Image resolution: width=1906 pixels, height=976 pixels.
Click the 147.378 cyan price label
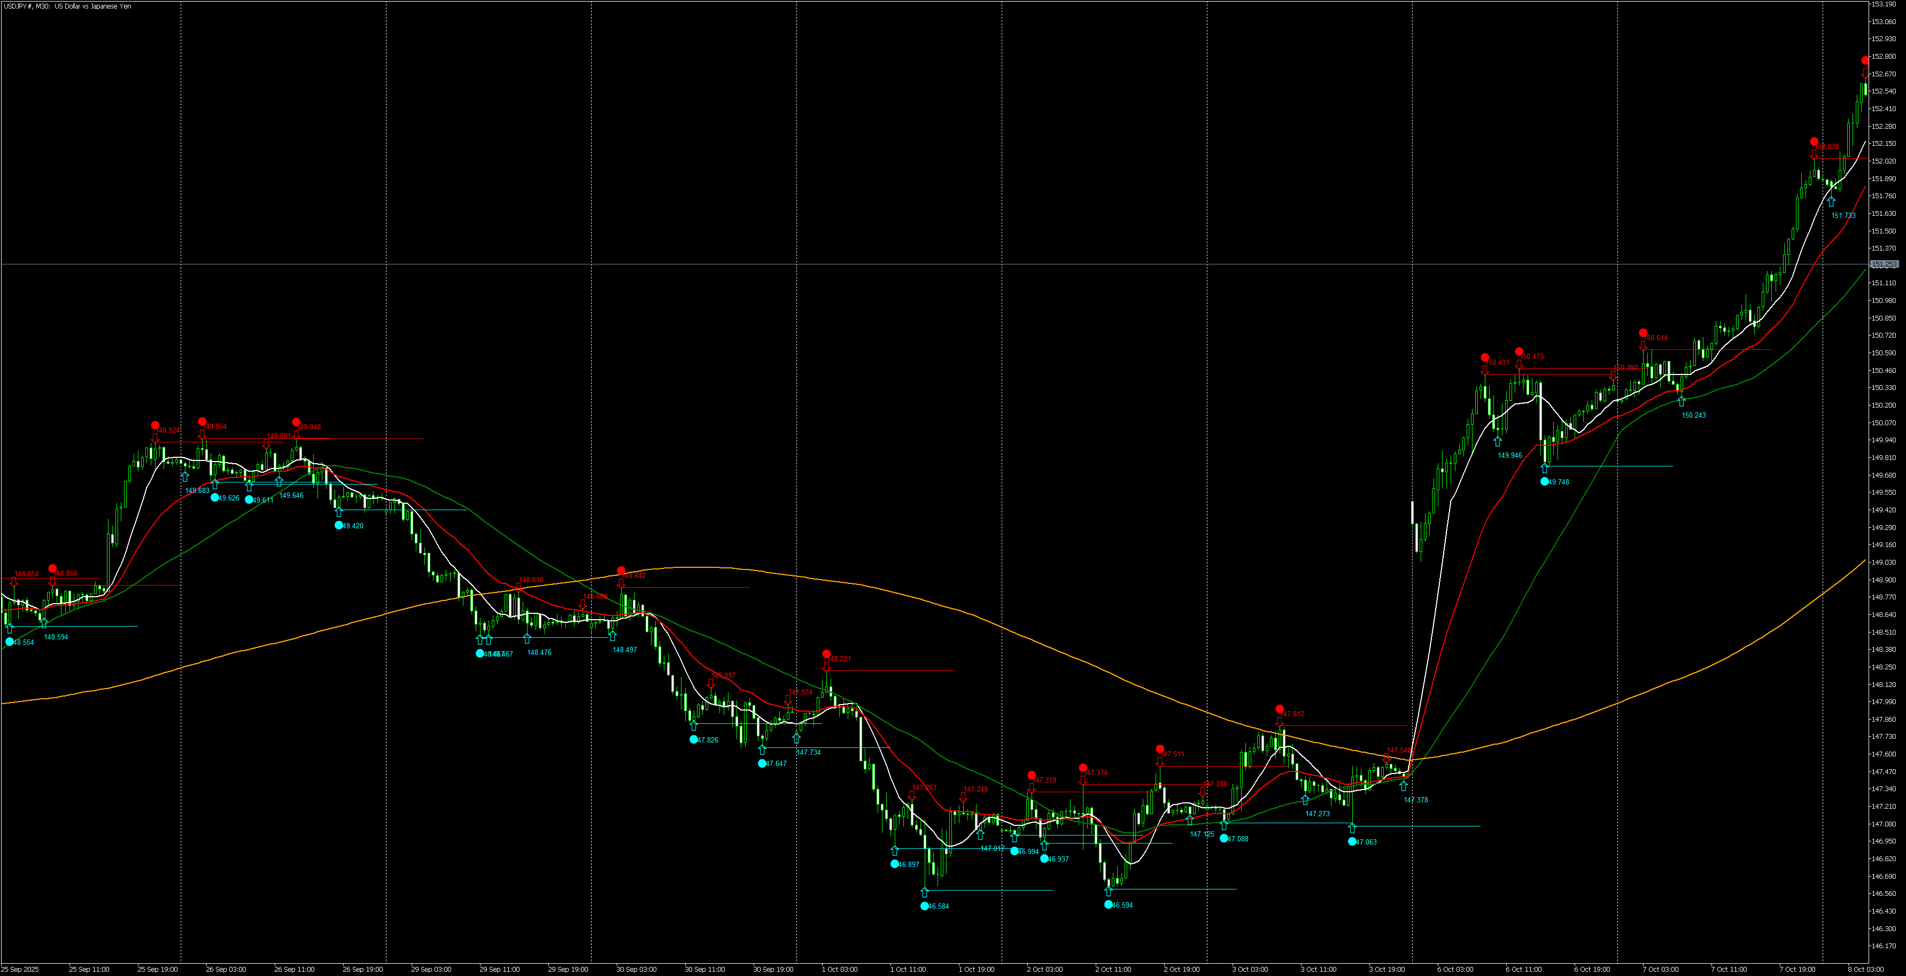[1415, 800]
